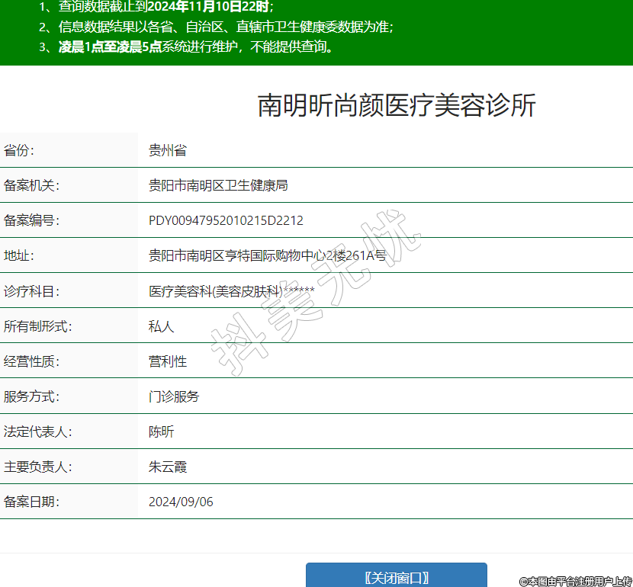Click the notice about 凌晨1点至凌晨5点 maintenance

(196, 47)
